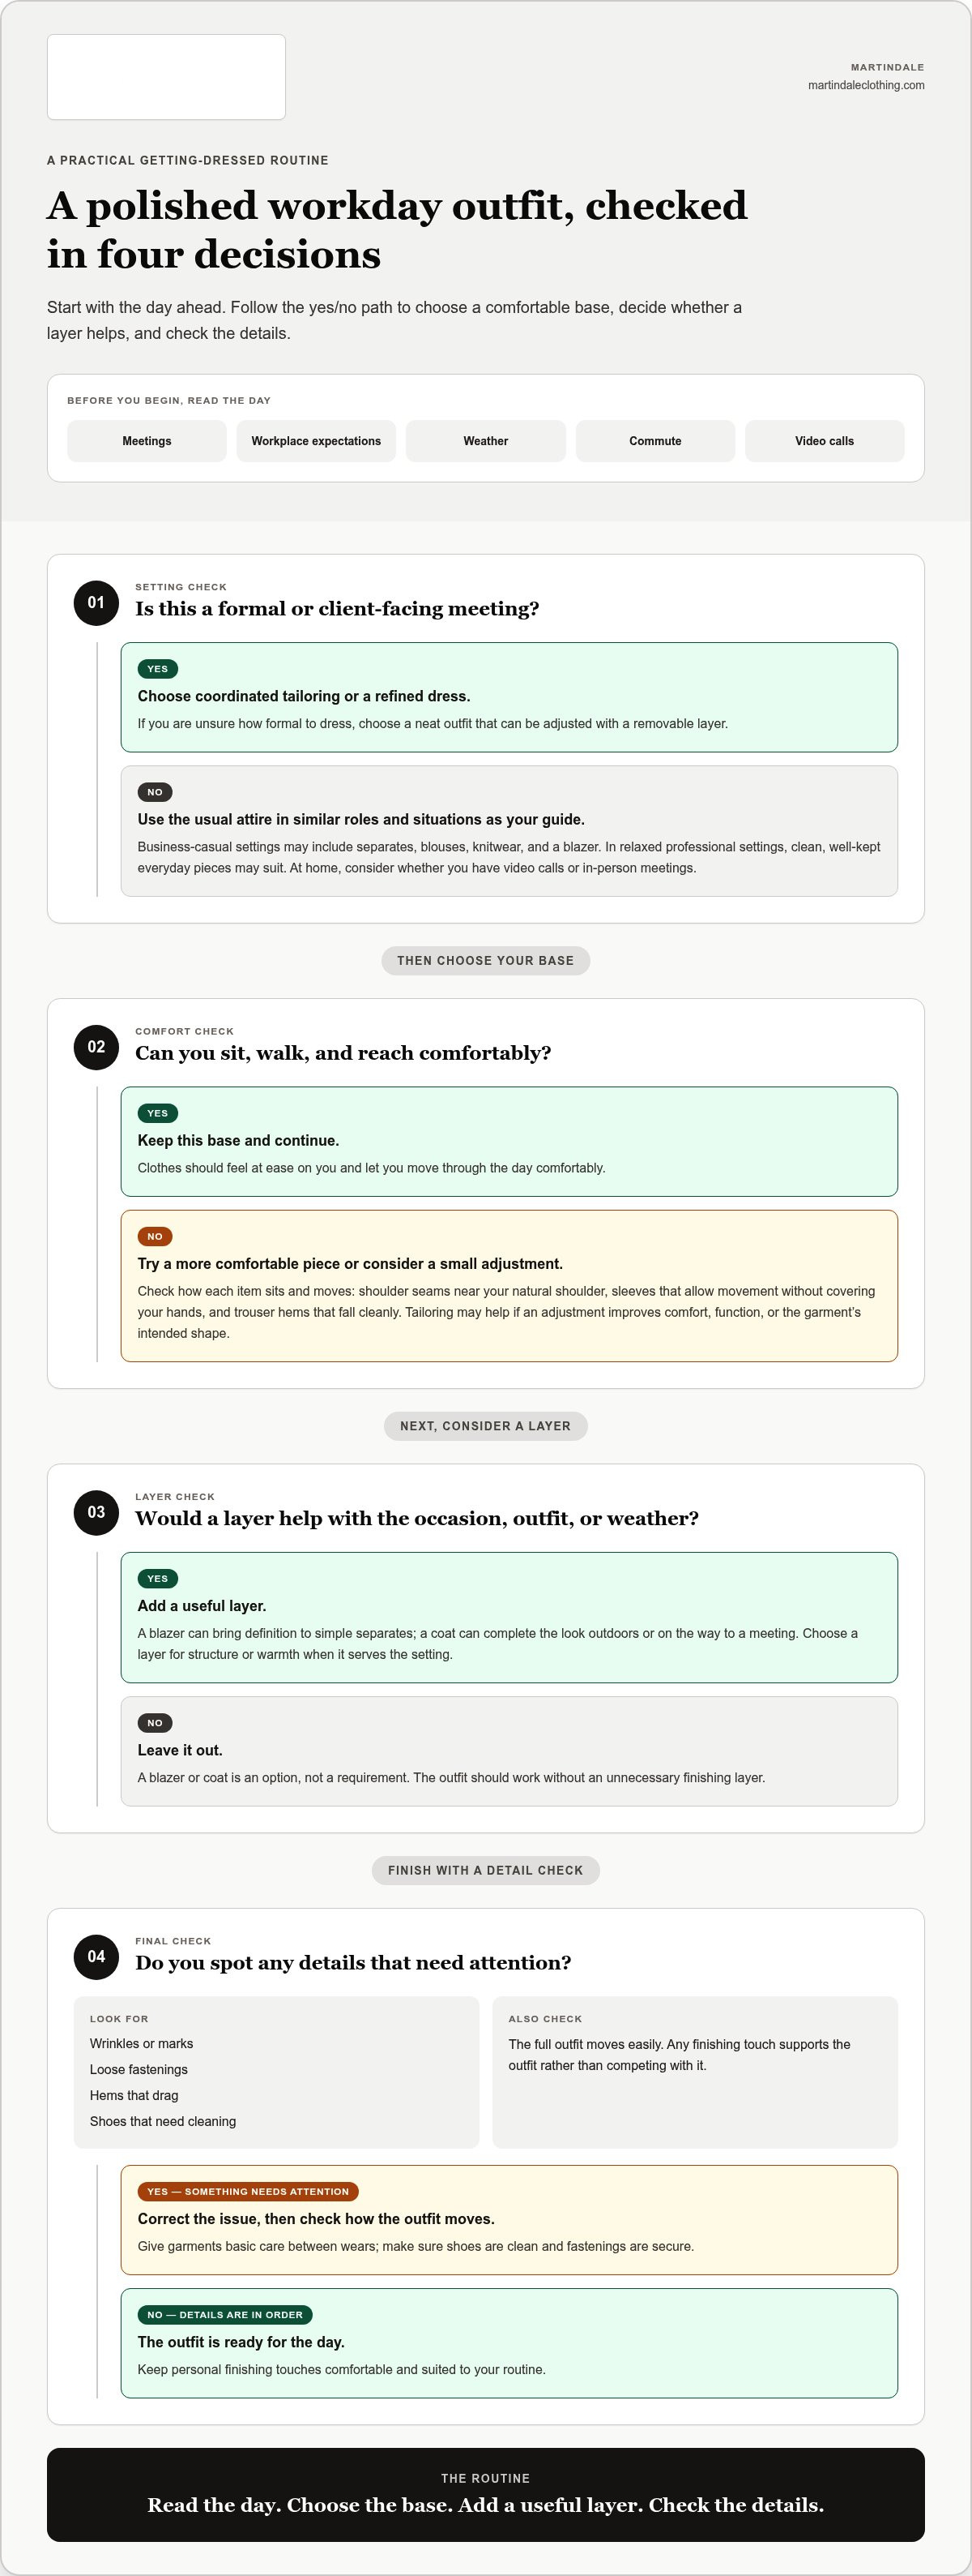The image size is (972, 2576).
Task: Select the Meetings chip
Action: (x=147, y=441)
